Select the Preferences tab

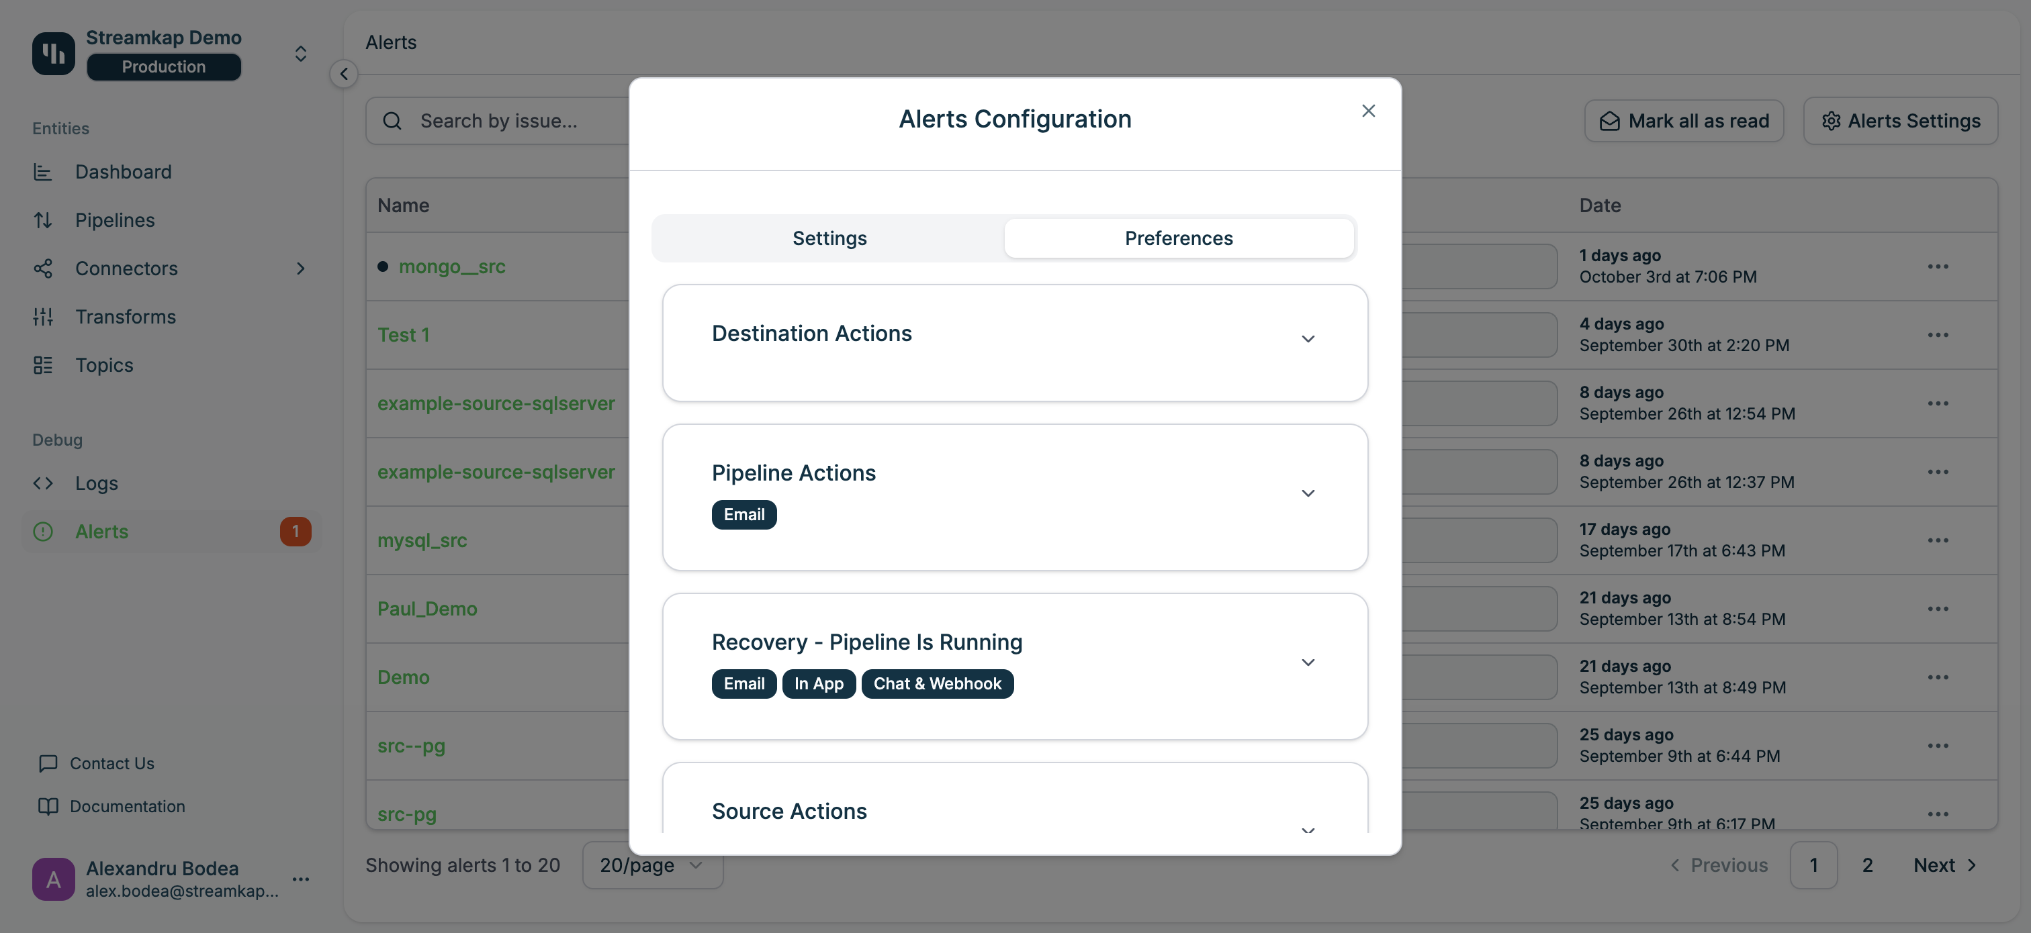1178,238
